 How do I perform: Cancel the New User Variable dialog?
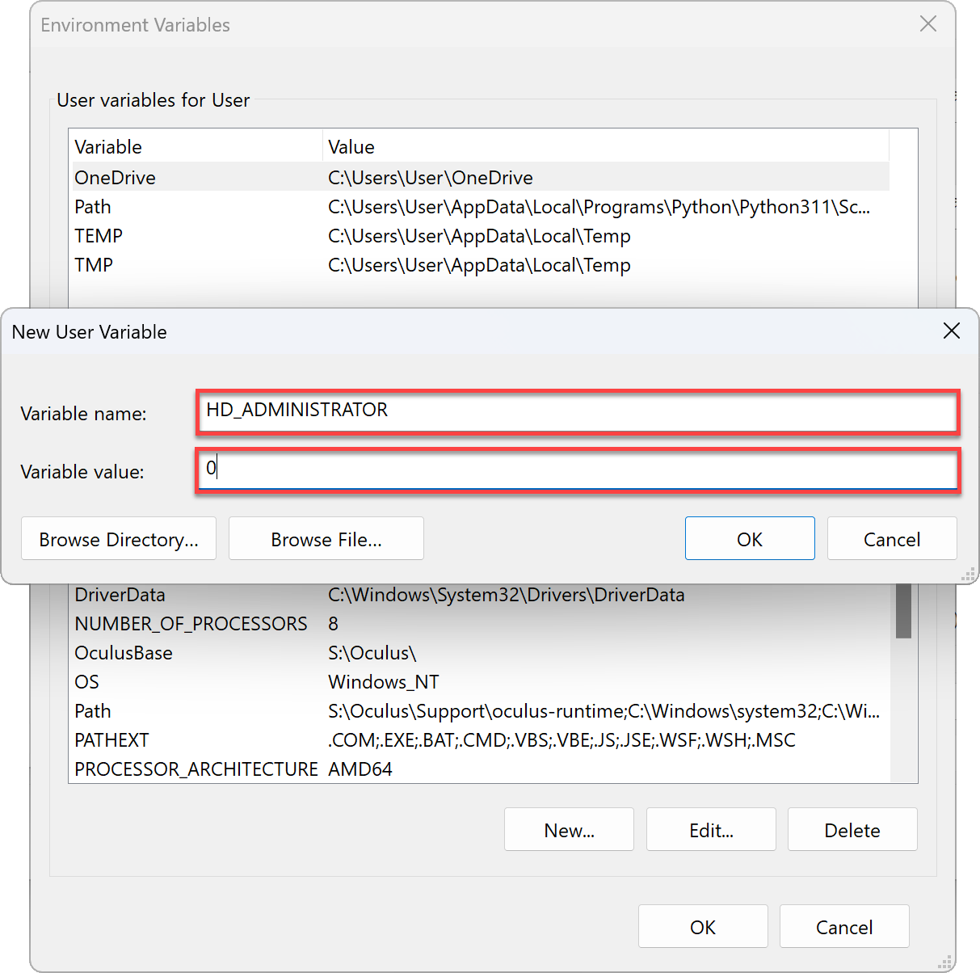click(x=891, y=538)
